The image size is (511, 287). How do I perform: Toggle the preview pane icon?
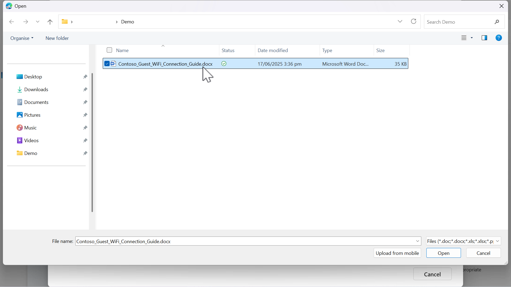484,38
